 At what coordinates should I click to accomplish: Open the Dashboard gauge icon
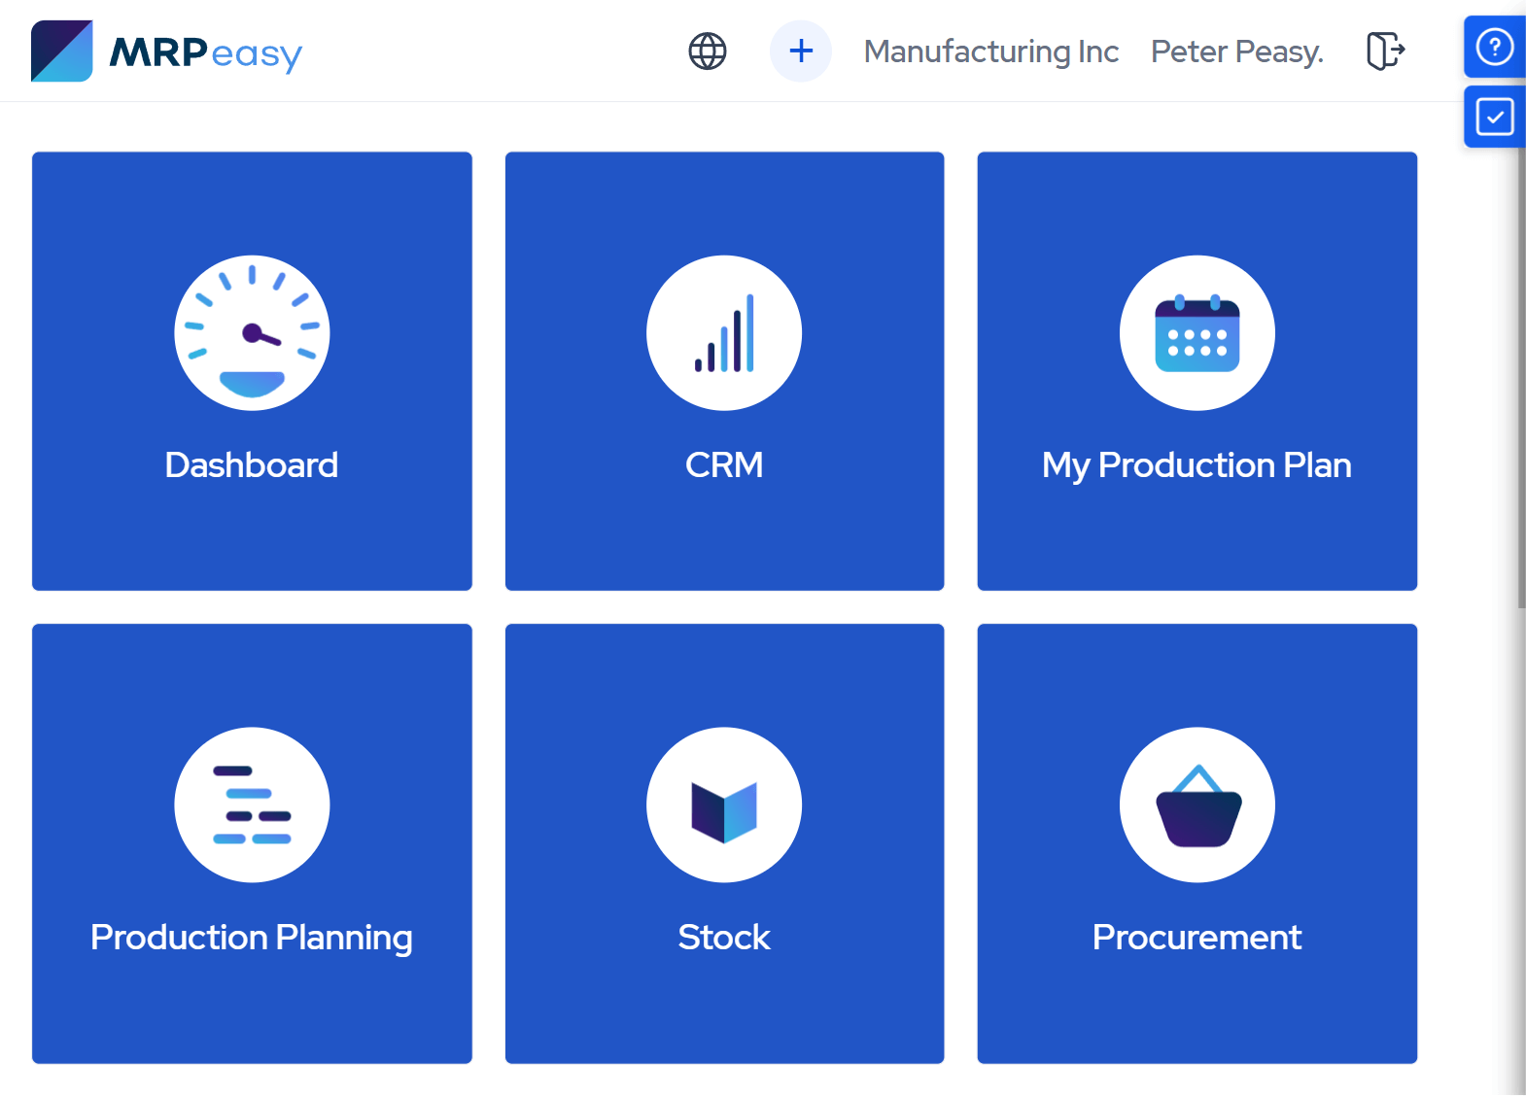coord(252,333)
